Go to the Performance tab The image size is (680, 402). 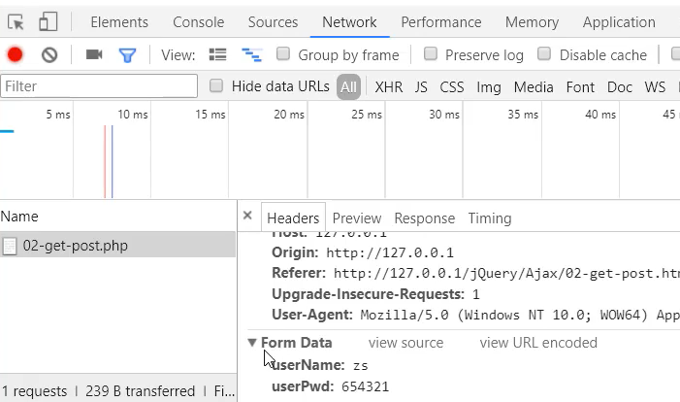441,22
